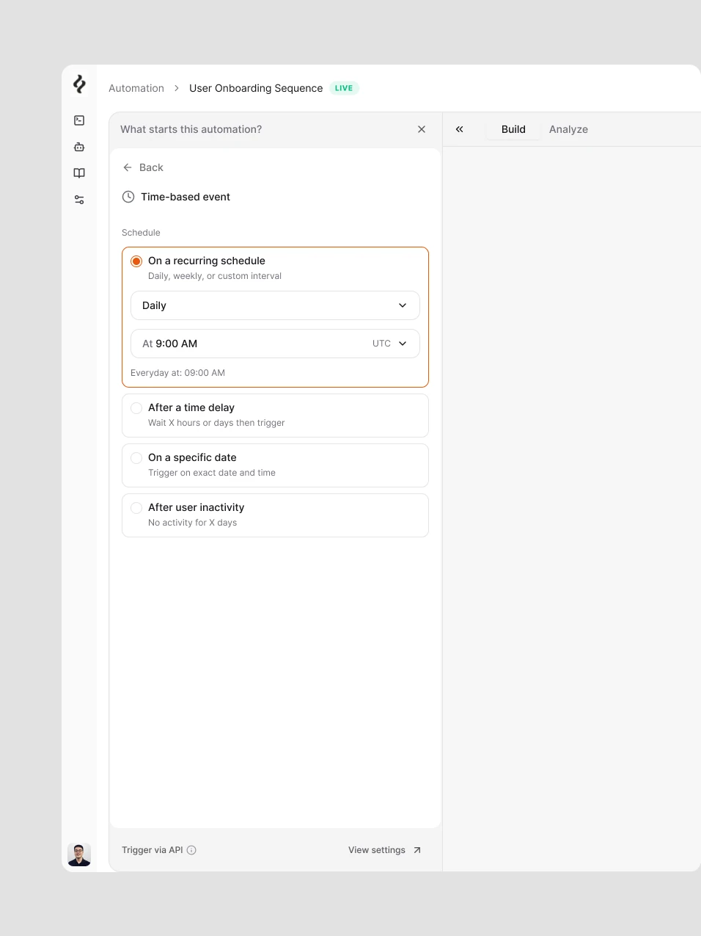Click the user avatar in sidebar
The image size is (701, 936).
pyautogui.click(x=79, y=855)
